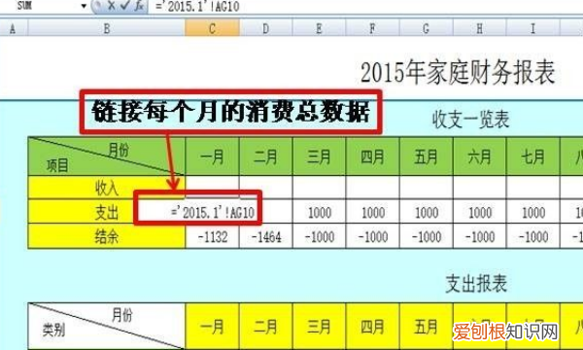Click yellow 一月 header in 支出报表
This screenshot has width=583, height=350.
point(212,326)
